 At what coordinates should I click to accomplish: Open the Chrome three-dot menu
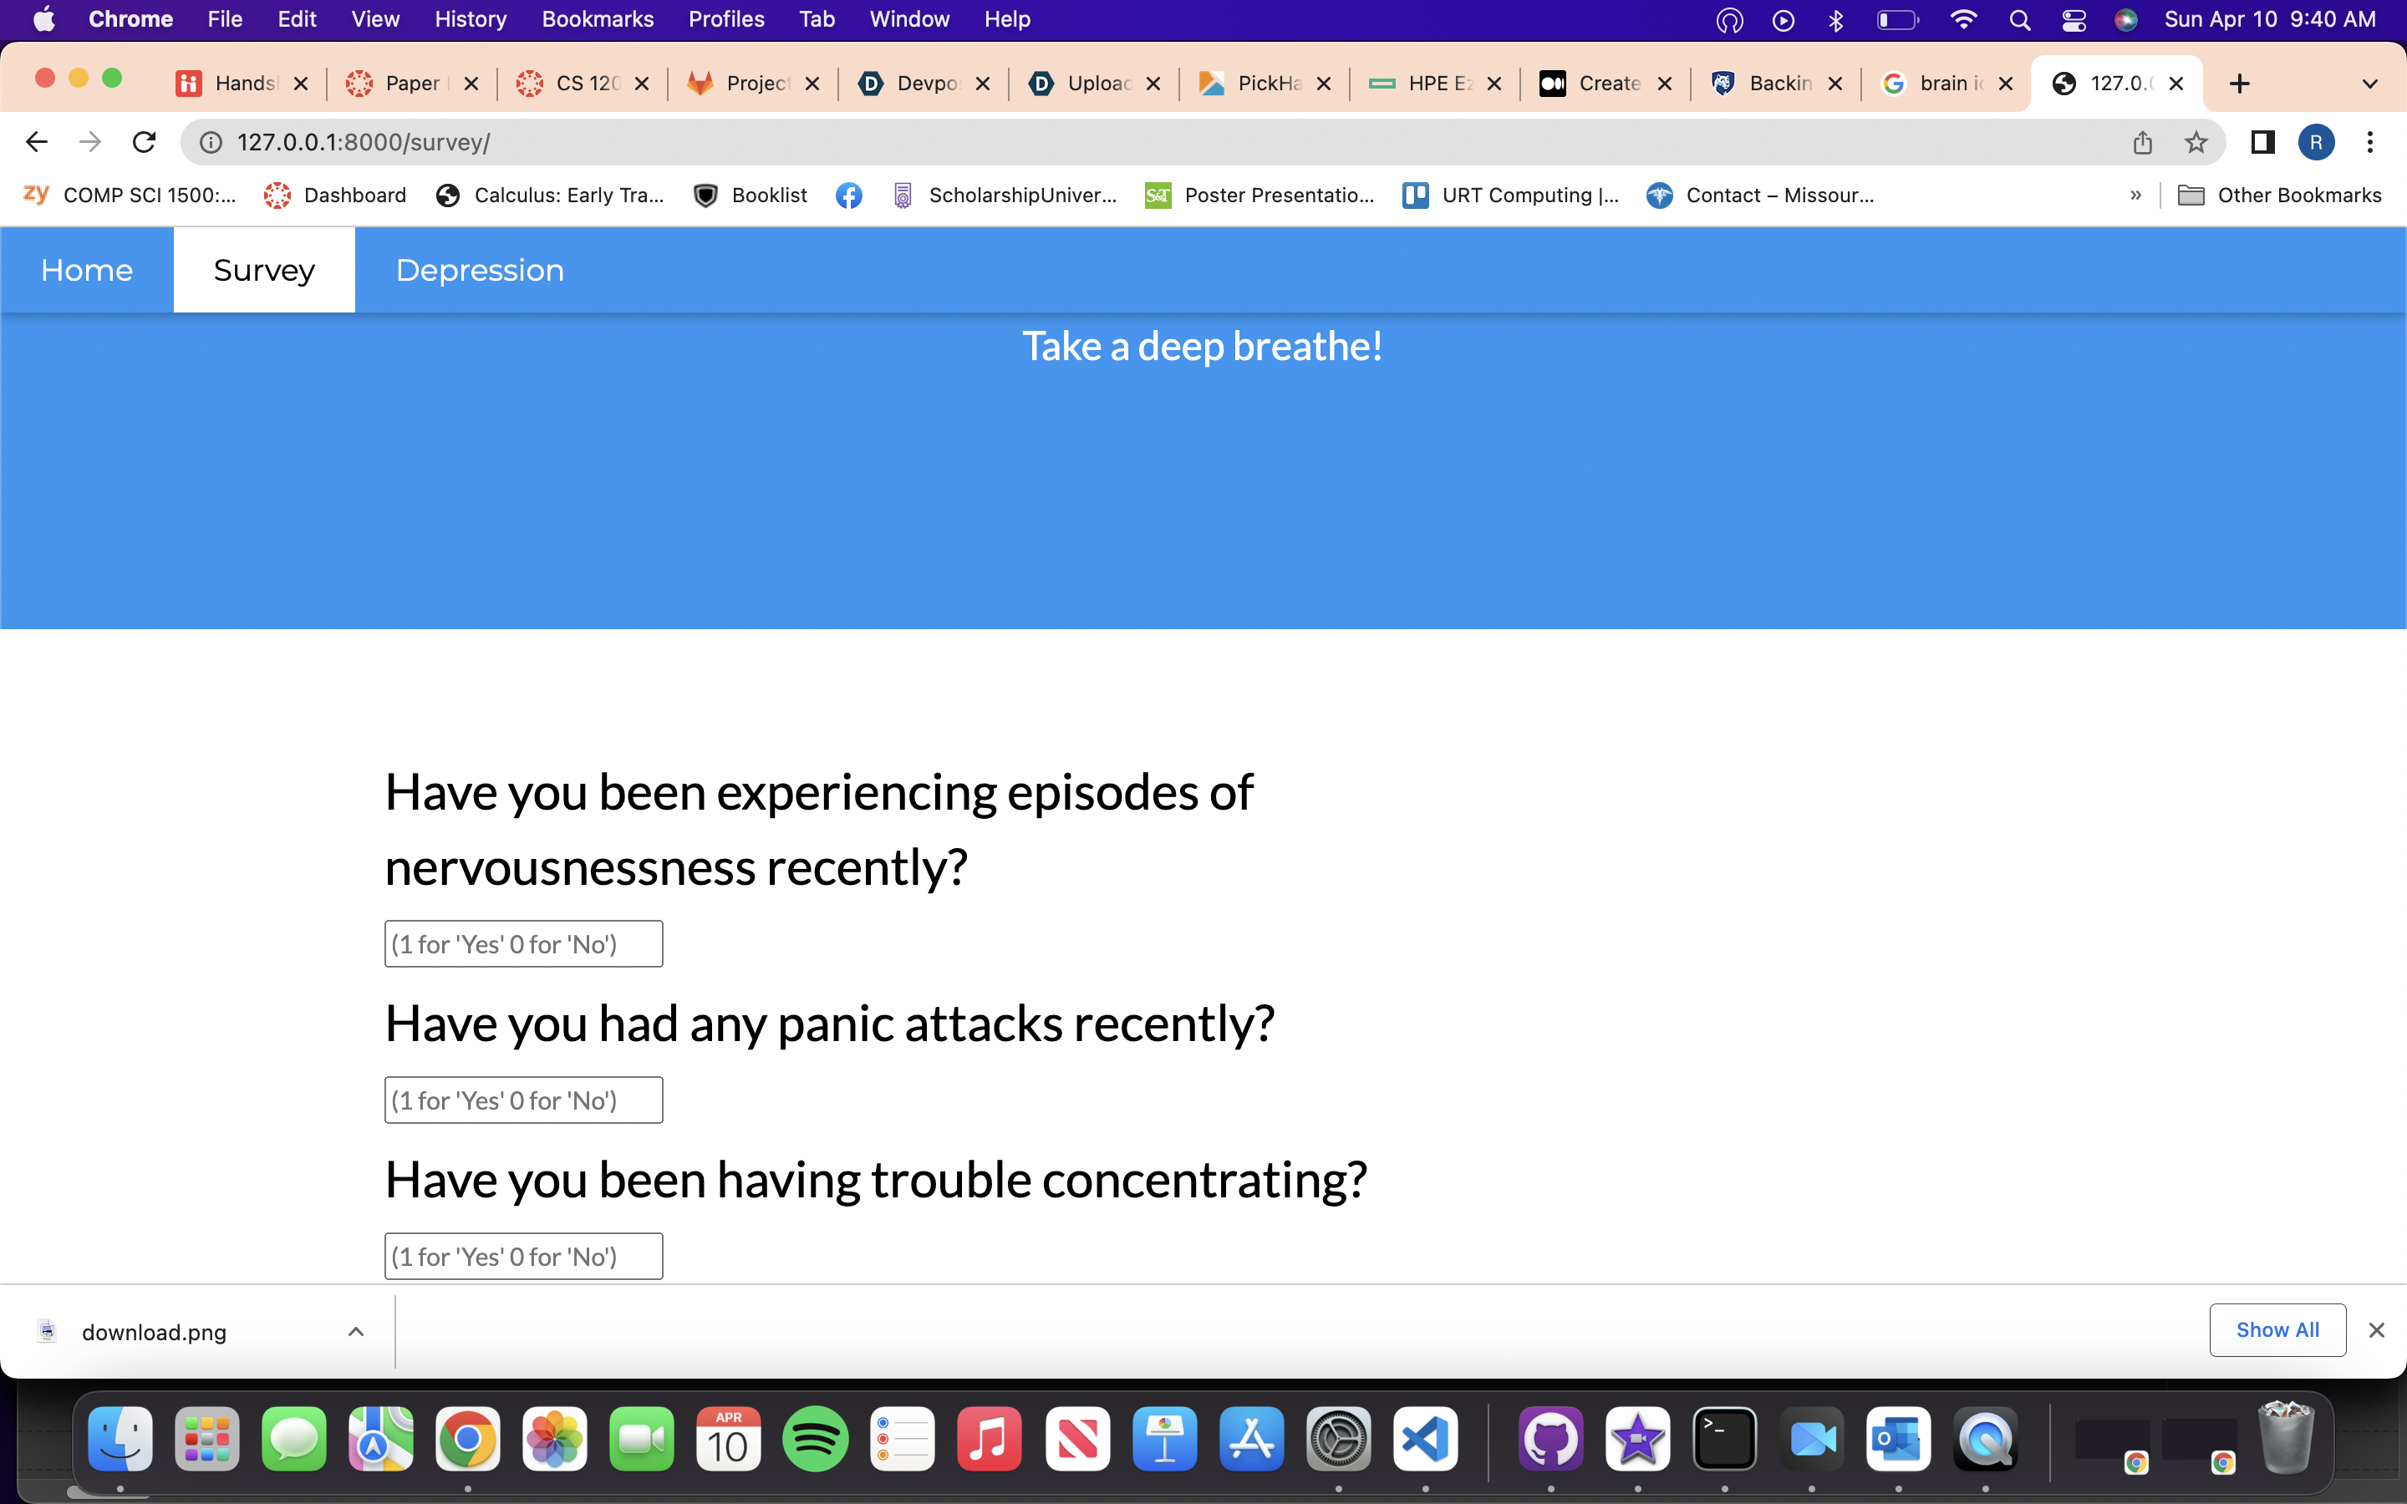pyautogui.click(x=2369, y=142)
